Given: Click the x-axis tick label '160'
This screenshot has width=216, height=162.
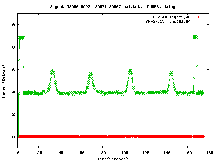Looking at the screenshot, I should [x=188, y=153].
